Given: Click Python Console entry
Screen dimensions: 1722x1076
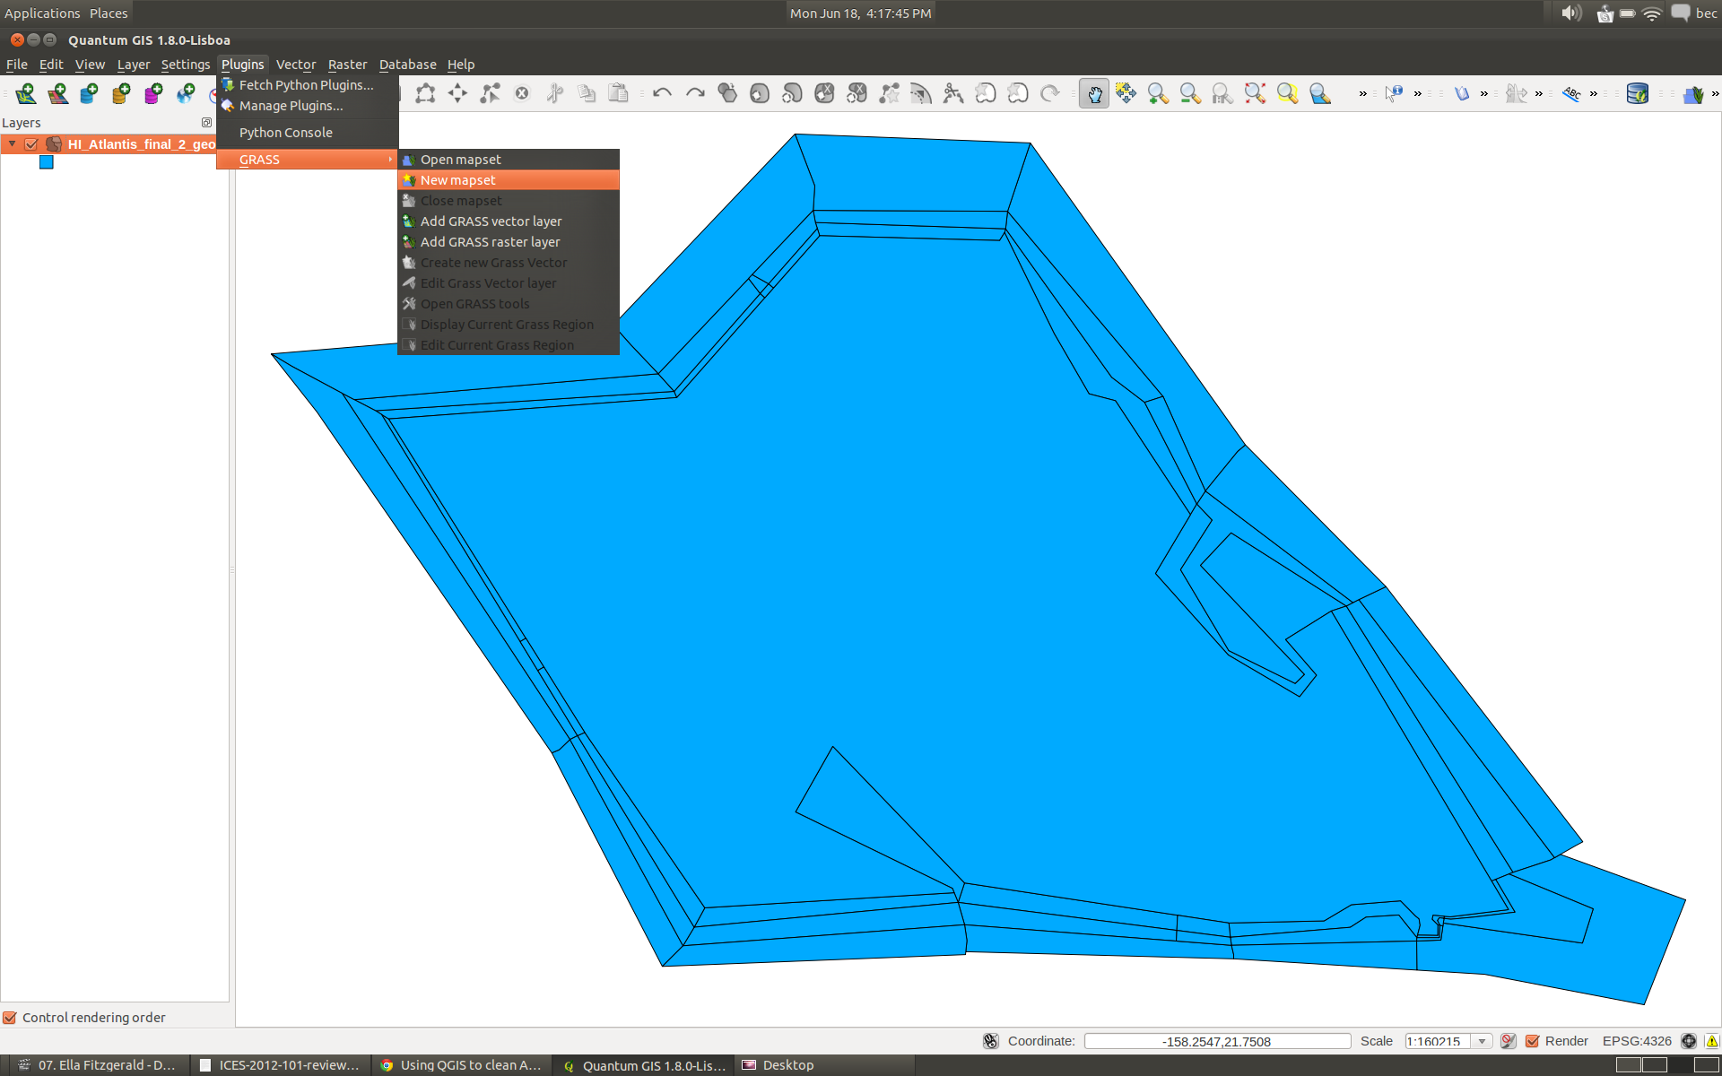Looking at the screenshot, I should tap(285, 133).
